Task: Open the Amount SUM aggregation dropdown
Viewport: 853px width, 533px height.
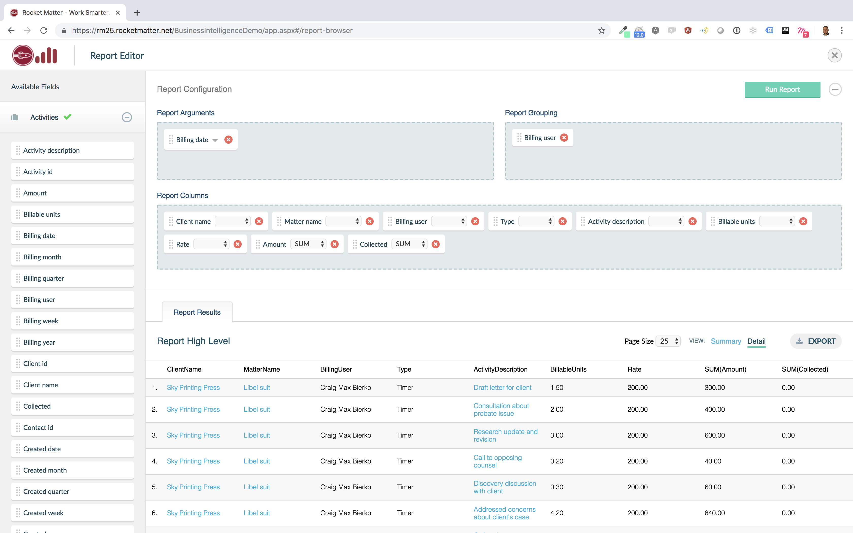Action: [x=321, y=244]
